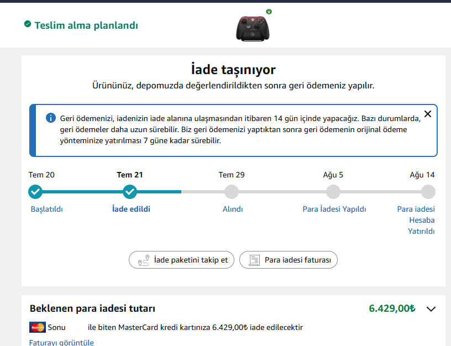Click the receipt icon on Para iadesi faturası
Viewport: 451px width, 346px height.
pos(254,260)
